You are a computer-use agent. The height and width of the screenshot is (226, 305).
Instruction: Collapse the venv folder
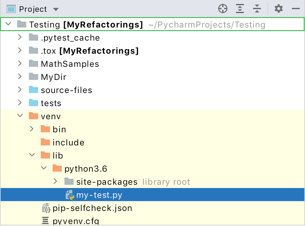coord(20,116)
